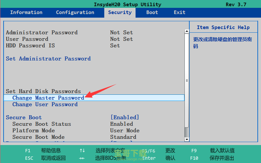This screenshot has height=163, width=261.
Task: Switch to the Configuration tab
Action: pyautogui.click(x=75, y=12)
